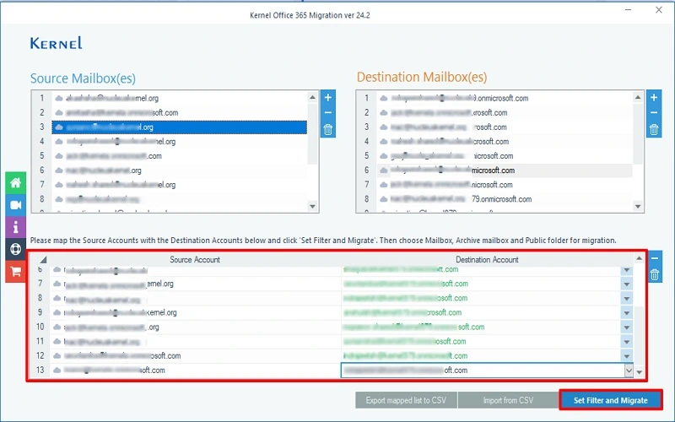Select destination mailbox row 3

(505, 127)
